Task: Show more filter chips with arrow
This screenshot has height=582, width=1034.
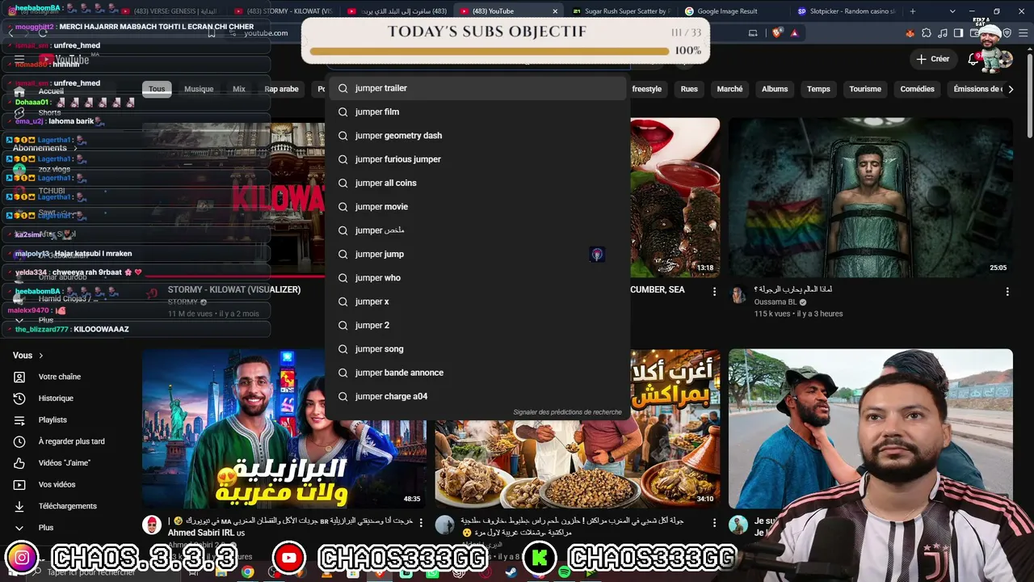Action: tap(1010, 89)
